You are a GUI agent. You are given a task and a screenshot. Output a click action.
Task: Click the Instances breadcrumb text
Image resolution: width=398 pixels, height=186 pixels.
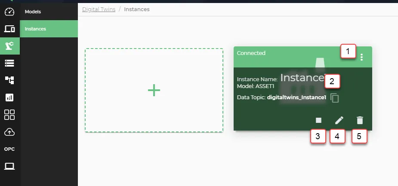click(x=137, y=9)
